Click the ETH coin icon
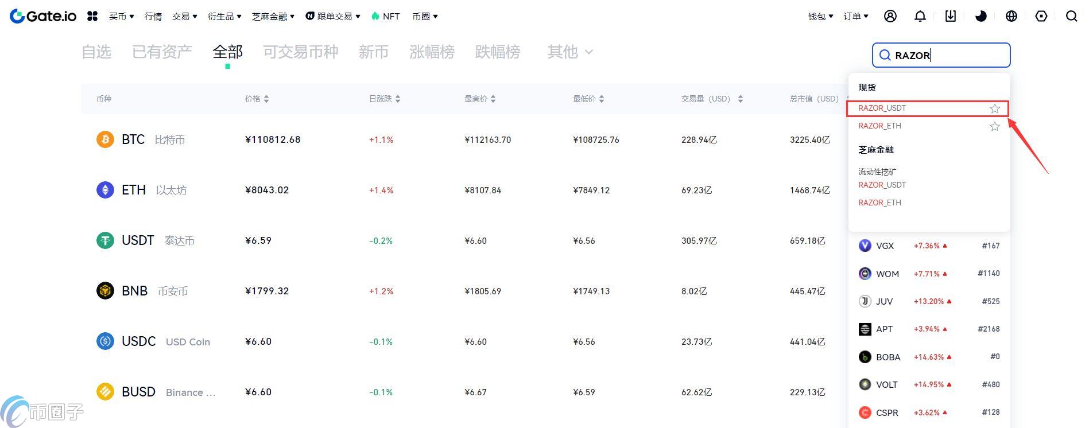Screen dimensions: 1089x428 pos(105,190)
